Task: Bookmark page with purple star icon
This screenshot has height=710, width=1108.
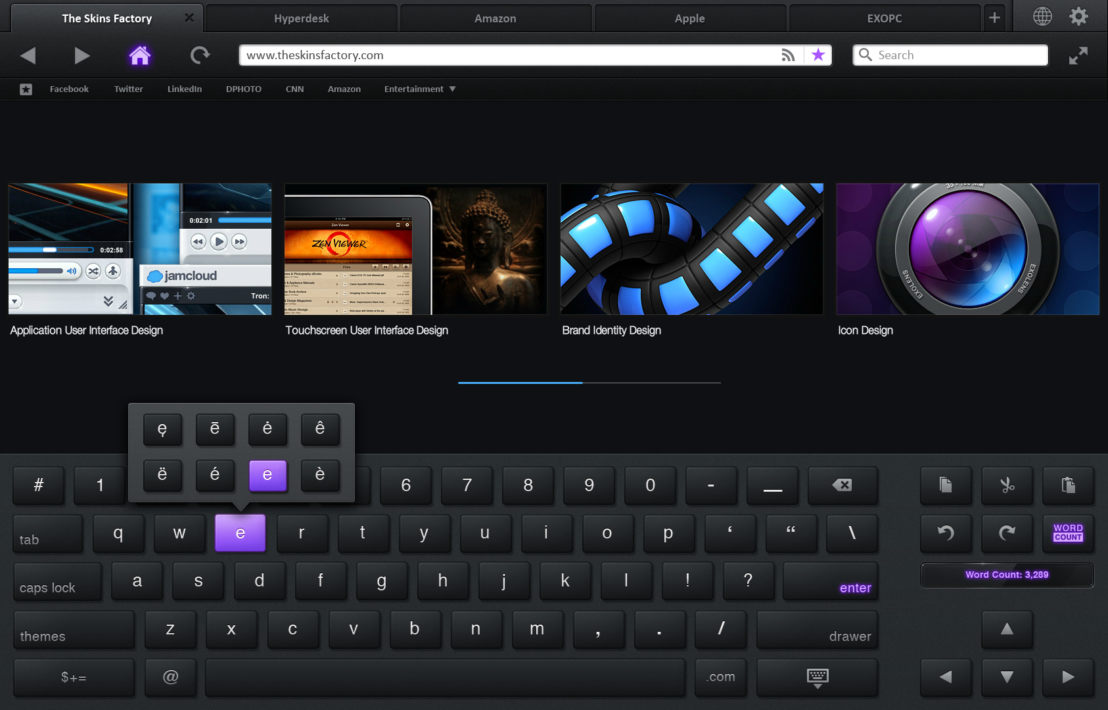Action: [x=818, y=55]
